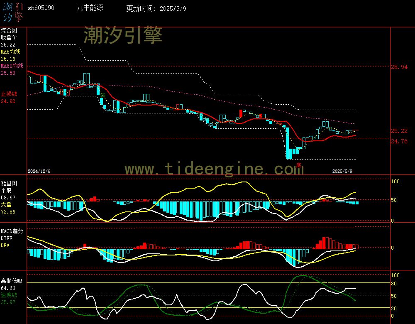Click the 潮汐引擎 logo in the header

[x=13, y=12]
